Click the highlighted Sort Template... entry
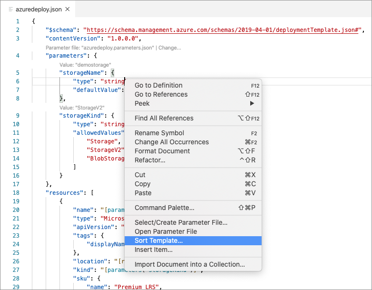 [193, 240]
